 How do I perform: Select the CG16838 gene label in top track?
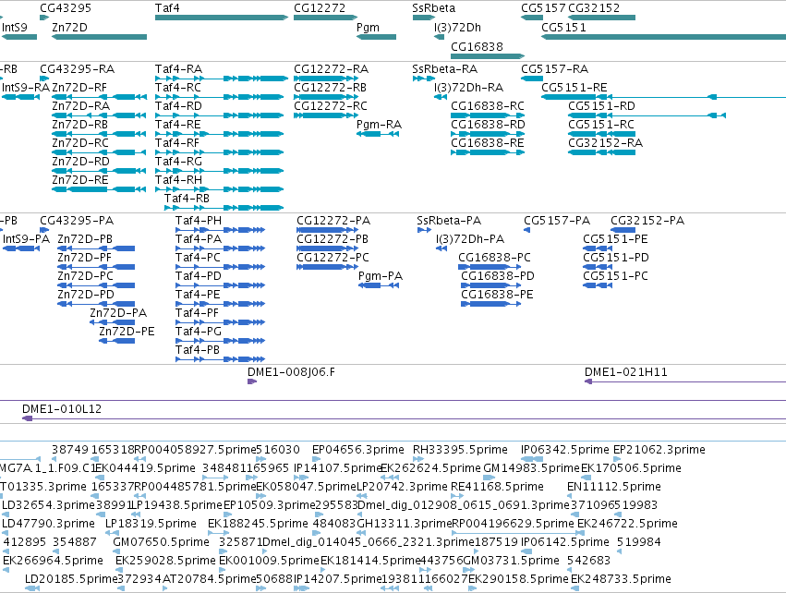pos(477,46)
